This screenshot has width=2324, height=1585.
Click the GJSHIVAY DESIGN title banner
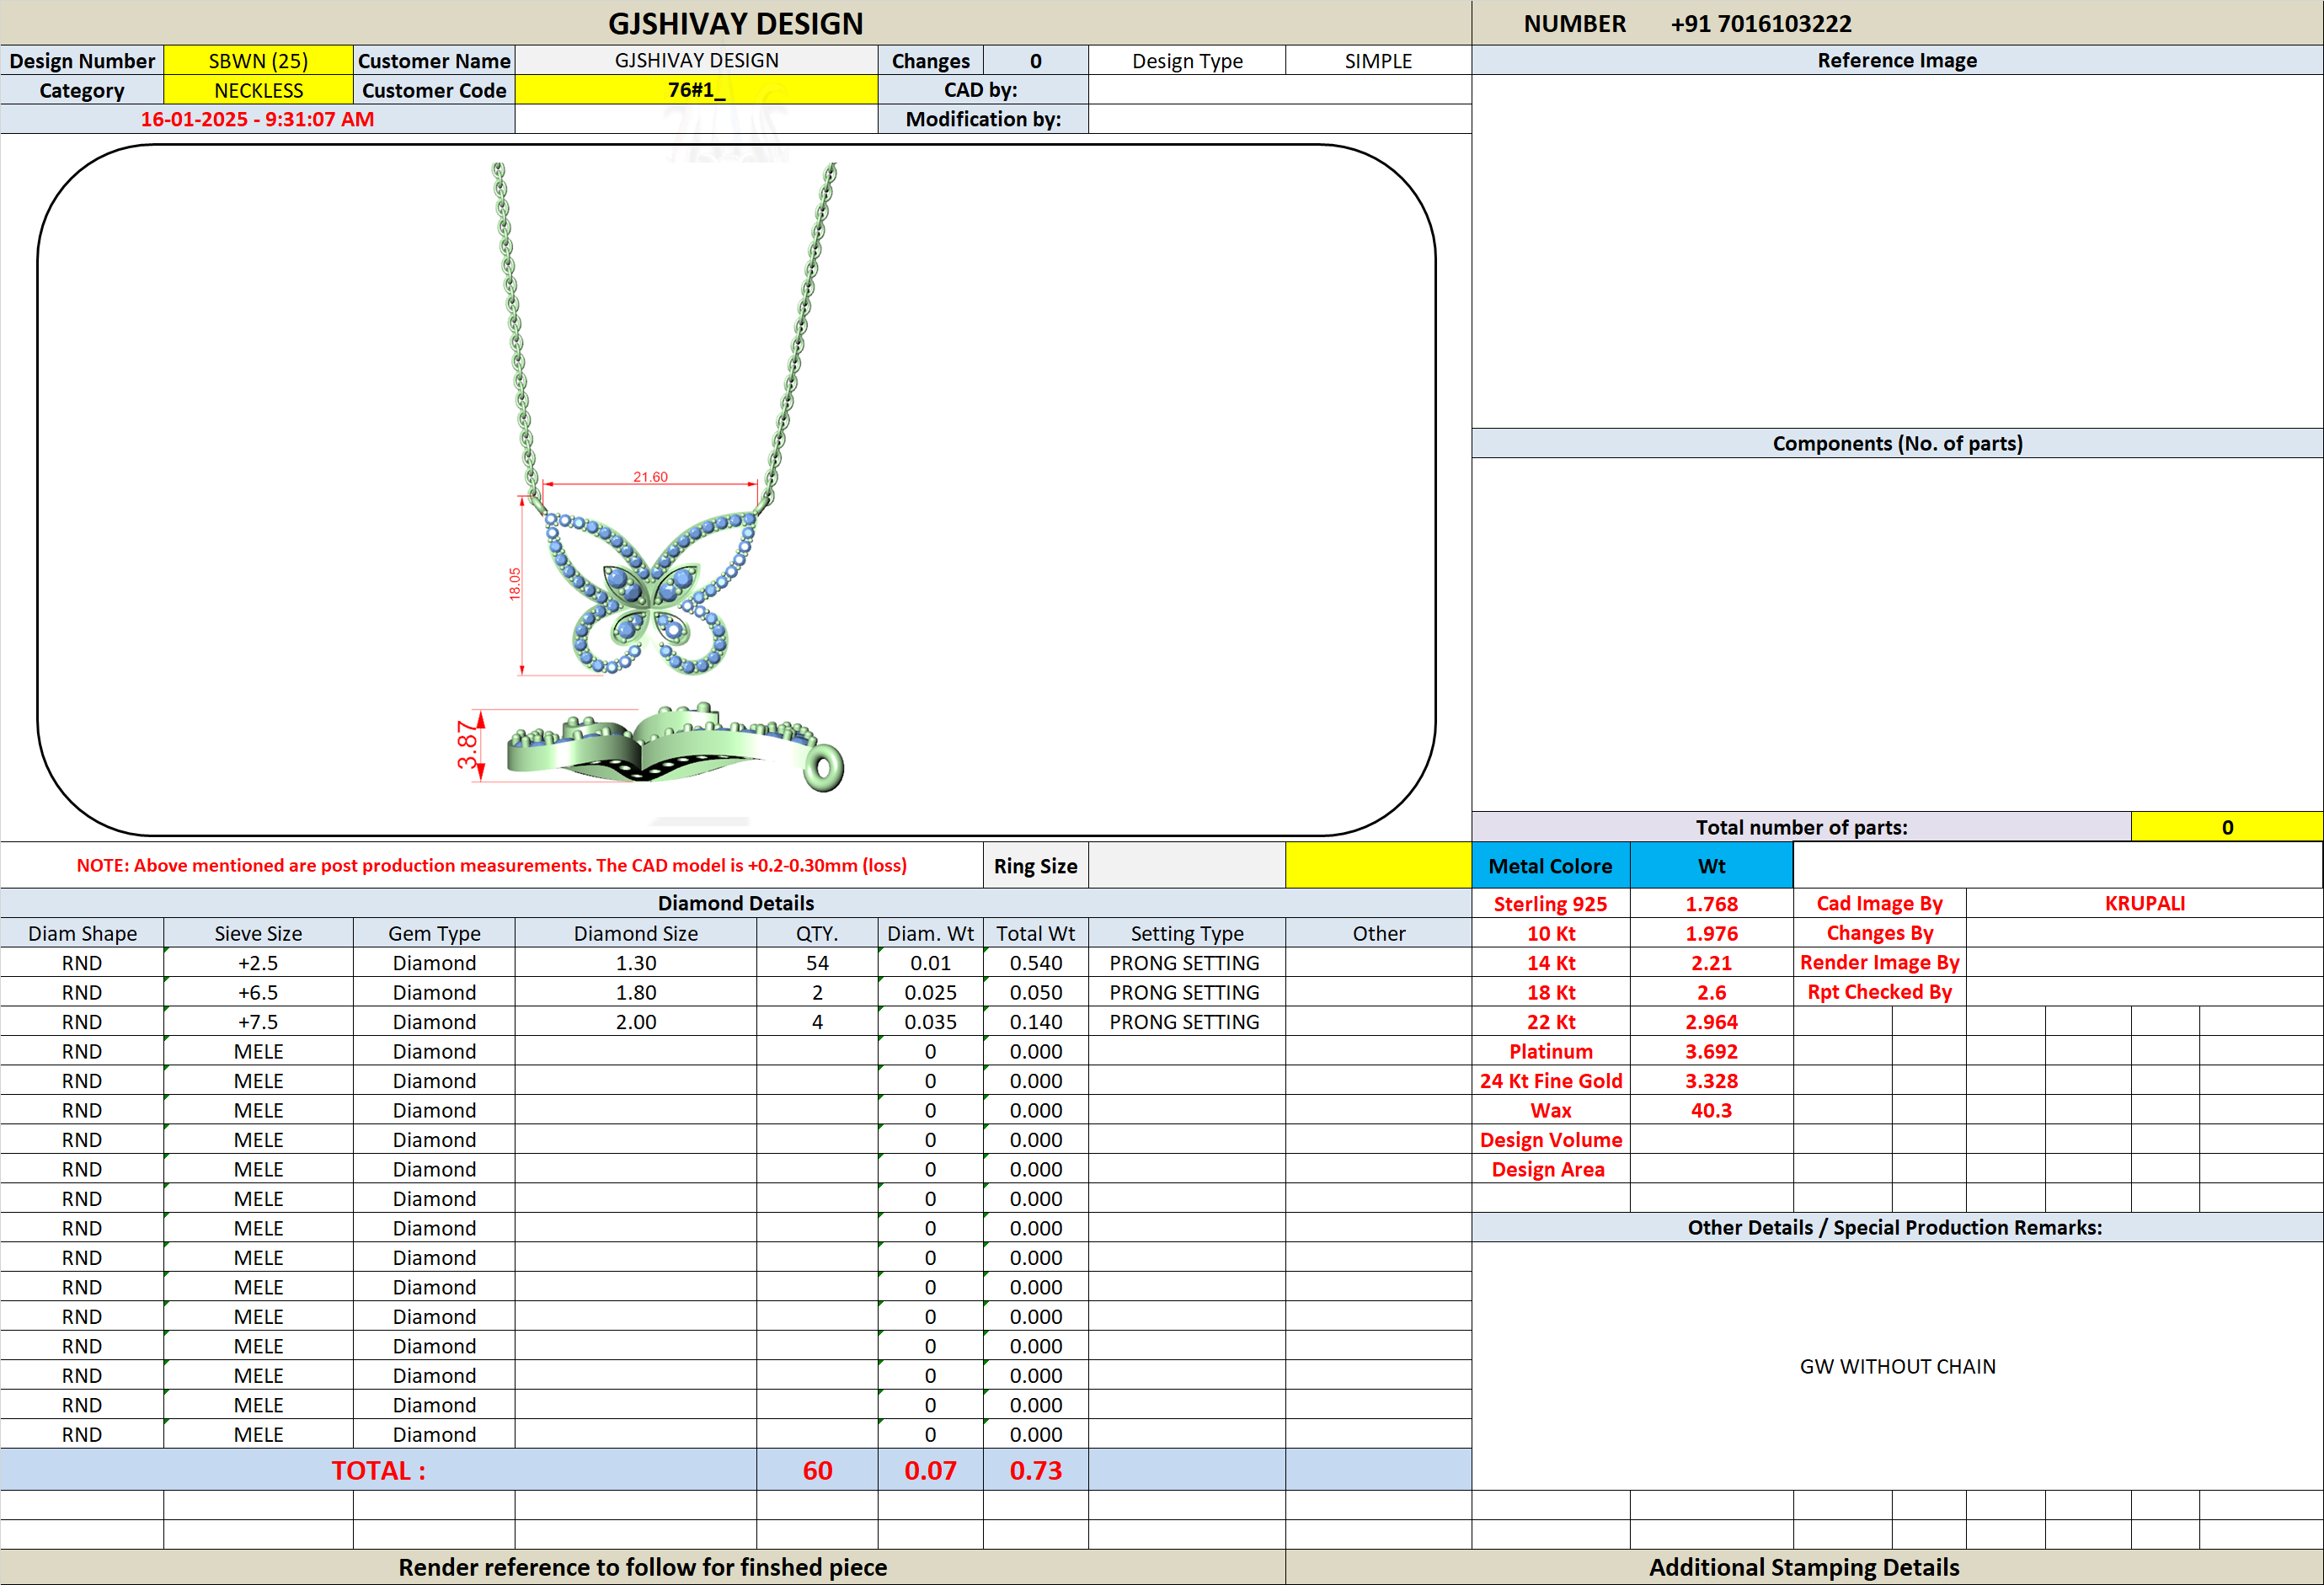735,23
